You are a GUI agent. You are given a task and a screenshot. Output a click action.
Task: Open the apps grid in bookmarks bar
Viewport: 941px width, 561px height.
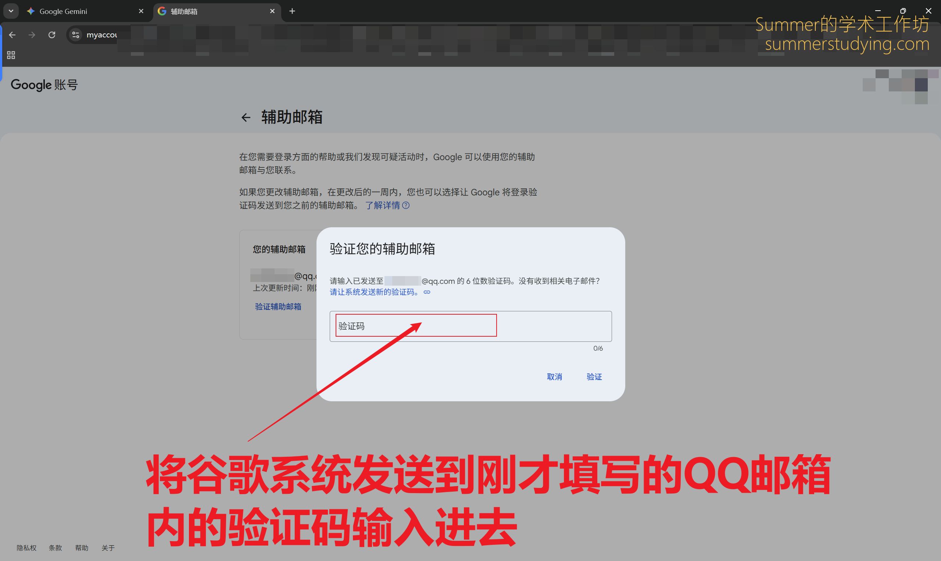(x=11, y=55)
